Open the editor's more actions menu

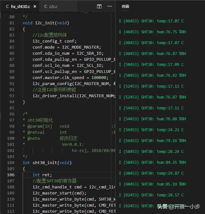[x=110, y=6]
